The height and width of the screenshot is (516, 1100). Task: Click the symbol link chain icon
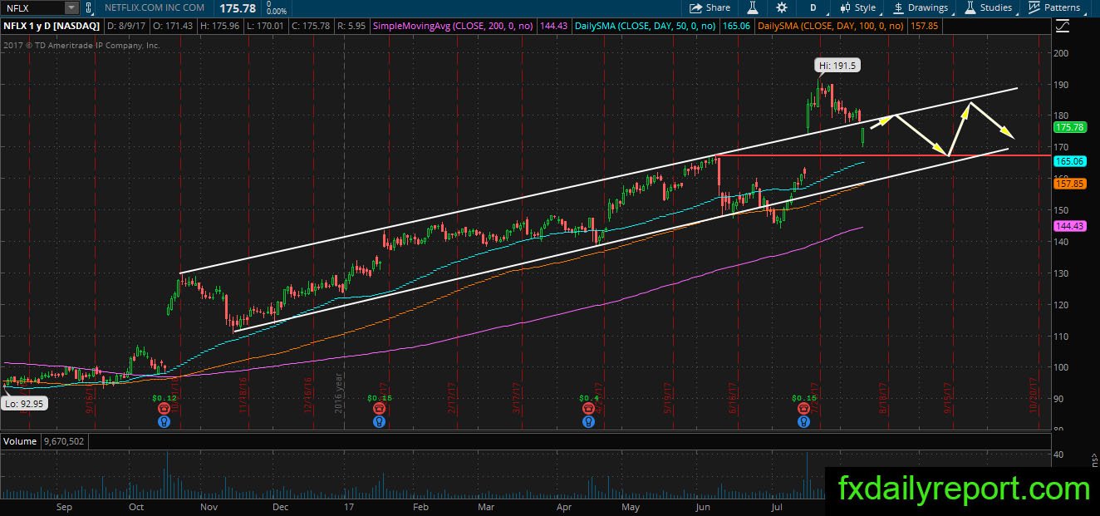pos(90,7)
